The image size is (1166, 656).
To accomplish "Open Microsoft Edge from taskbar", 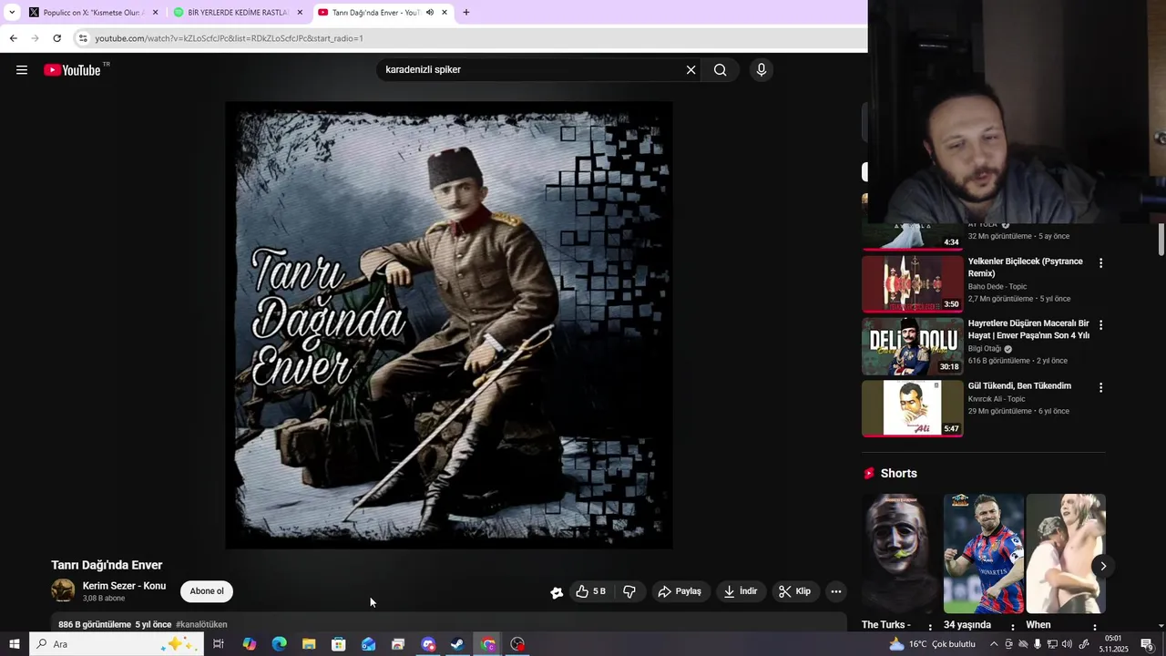I will coord(279,644).
